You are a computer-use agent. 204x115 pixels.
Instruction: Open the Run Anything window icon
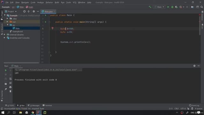(198, 7)
